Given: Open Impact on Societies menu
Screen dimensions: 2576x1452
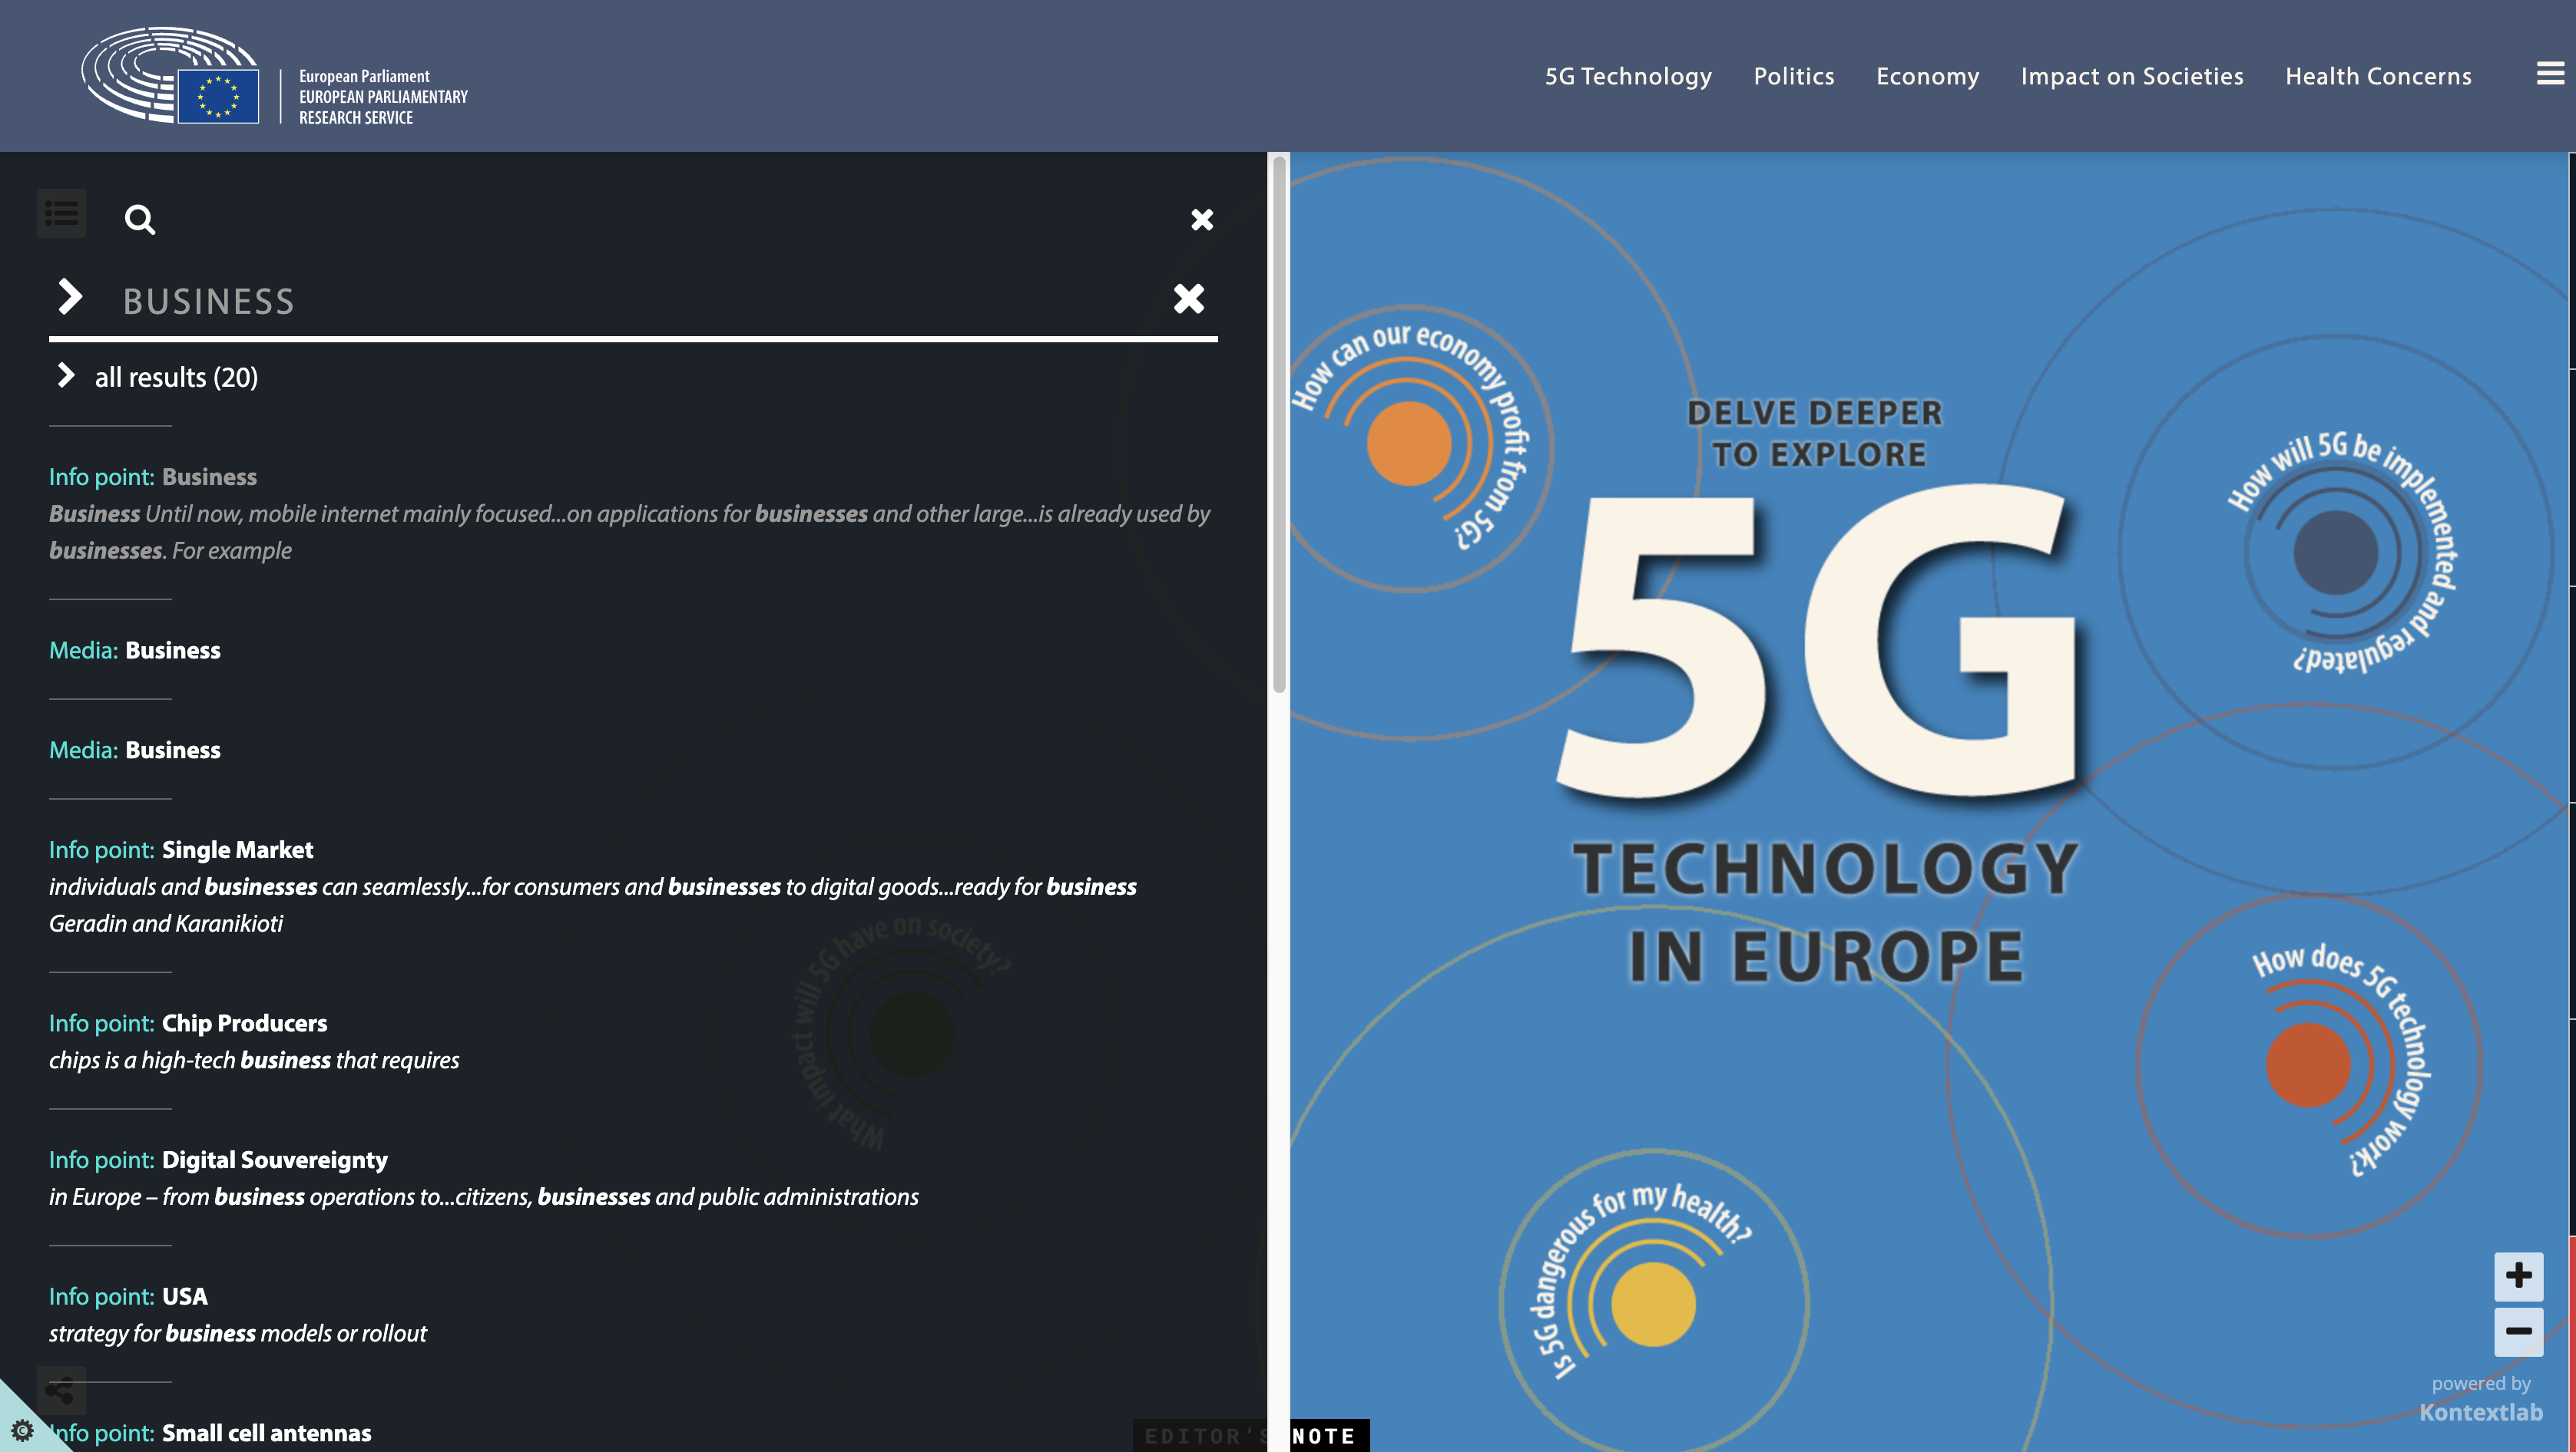Looking at the screenshot, I should (x=2132, y=76).
